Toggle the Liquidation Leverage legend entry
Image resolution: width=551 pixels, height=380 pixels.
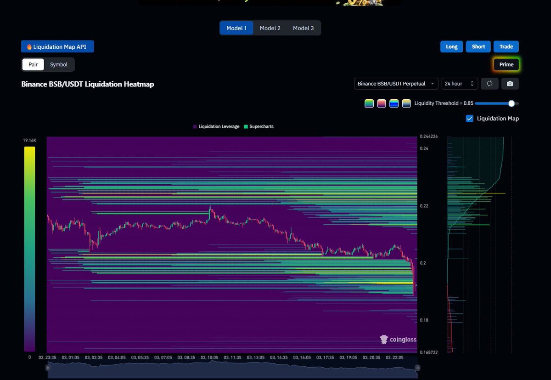click(216, 126)
